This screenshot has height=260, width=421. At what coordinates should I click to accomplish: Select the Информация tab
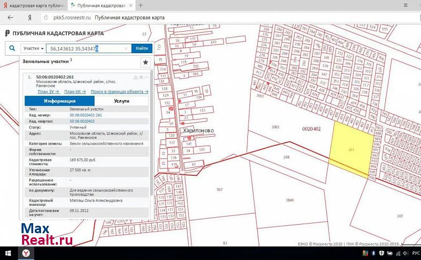coord(59,101)
